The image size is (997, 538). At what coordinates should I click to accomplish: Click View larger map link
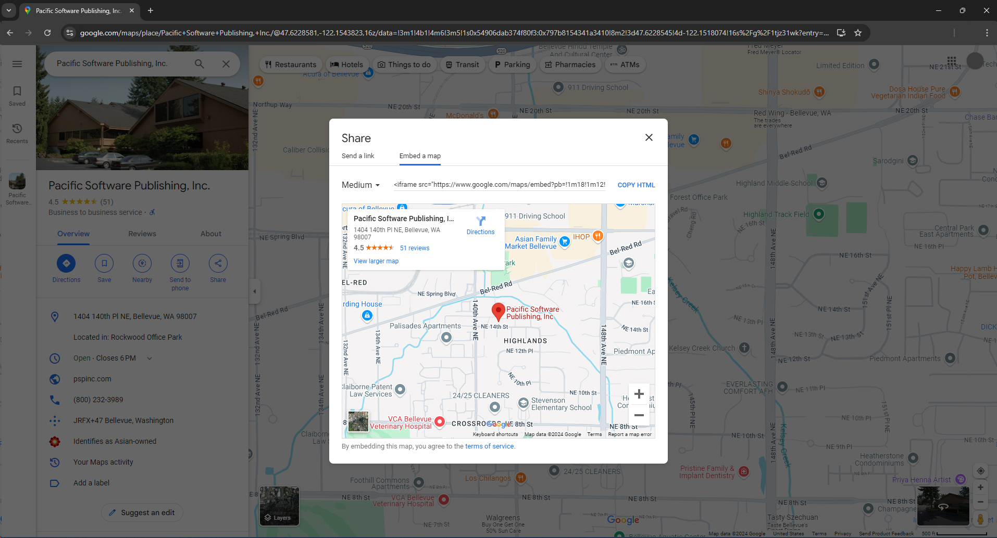[376, 261]
